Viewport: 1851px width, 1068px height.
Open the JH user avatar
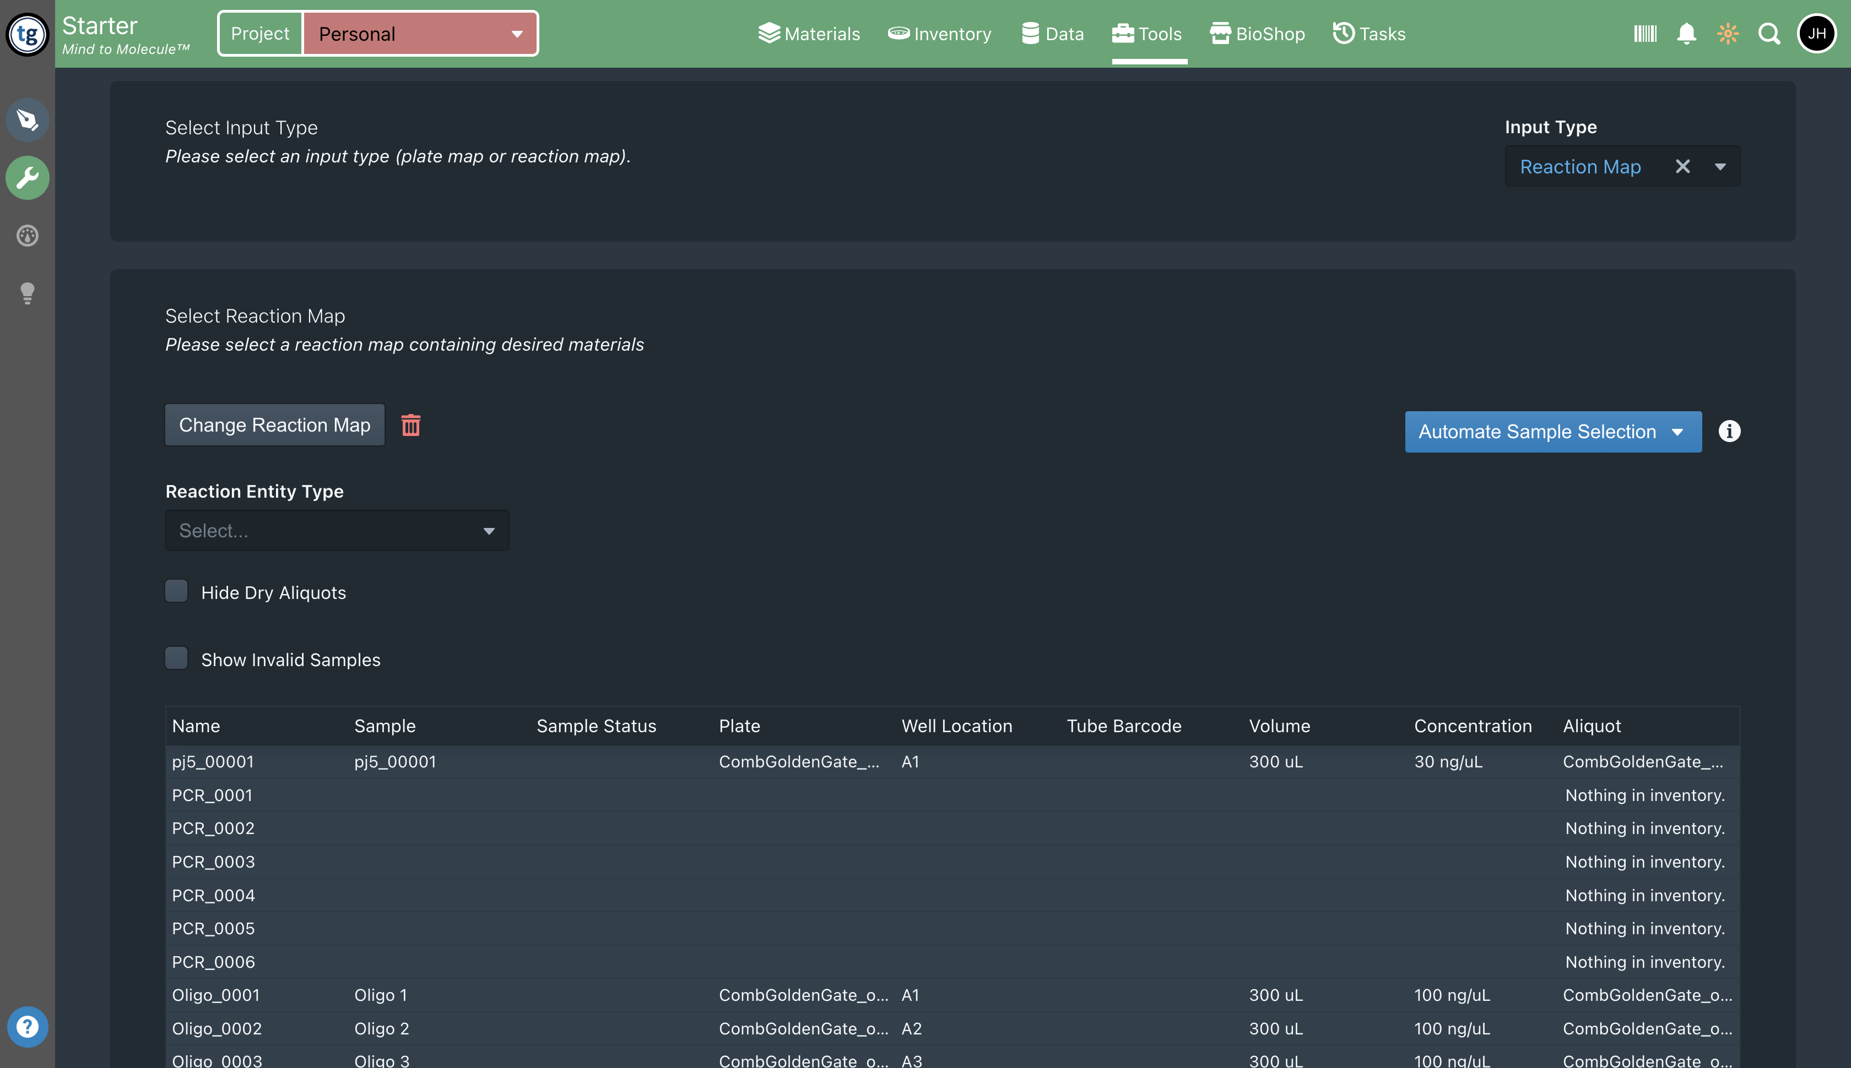(x=1816, y=34)
